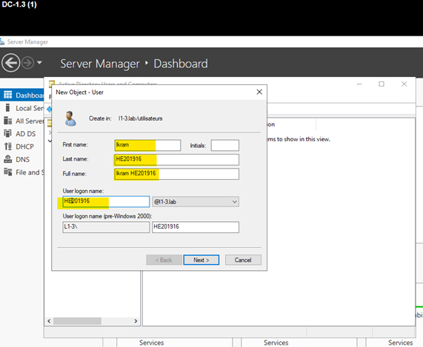Screen dimensions: 423x347
Task: Select DNS in the sidebar
Action: tap(22, 159)
